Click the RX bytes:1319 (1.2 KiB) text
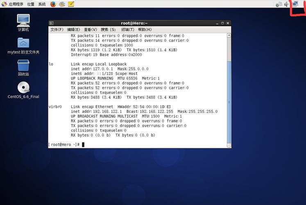 [96, 50]
